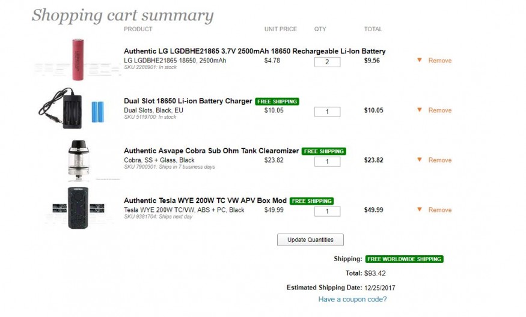Edit quantity field for Dual Slot charger
The width and height of the screenshot is (526, 317).
[327, 112]
